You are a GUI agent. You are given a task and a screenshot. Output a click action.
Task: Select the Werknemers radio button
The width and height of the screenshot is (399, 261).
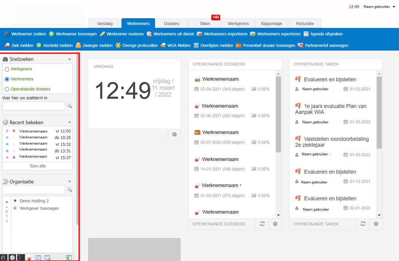click(x=7, y=79)
